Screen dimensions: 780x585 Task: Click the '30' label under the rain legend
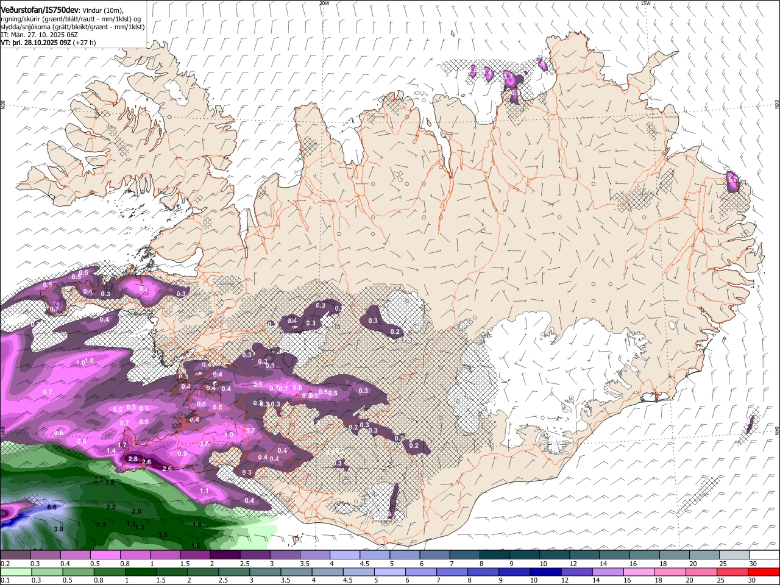[x=752, y=581]
